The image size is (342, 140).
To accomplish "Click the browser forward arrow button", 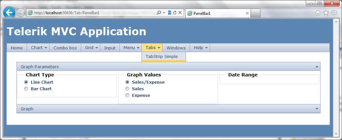I will pyautogui.click(x=21, y=13).
